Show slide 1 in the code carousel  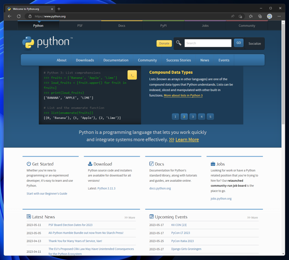175,117
